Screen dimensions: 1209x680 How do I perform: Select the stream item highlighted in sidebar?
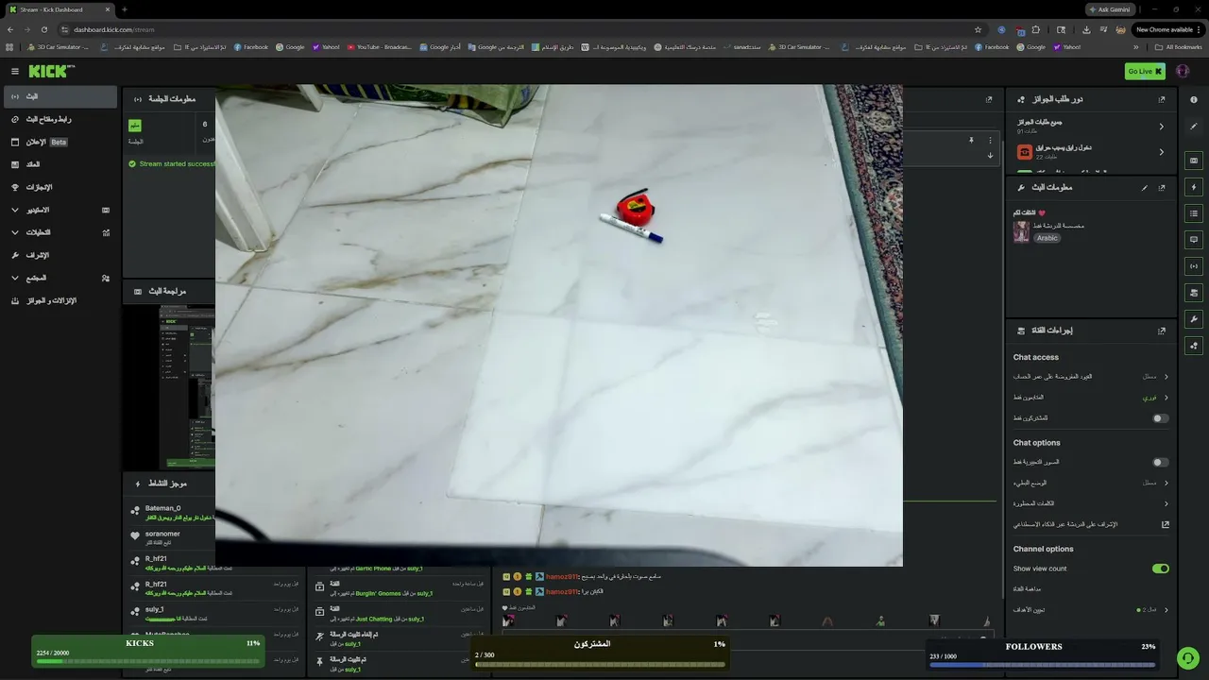[60, 96]
